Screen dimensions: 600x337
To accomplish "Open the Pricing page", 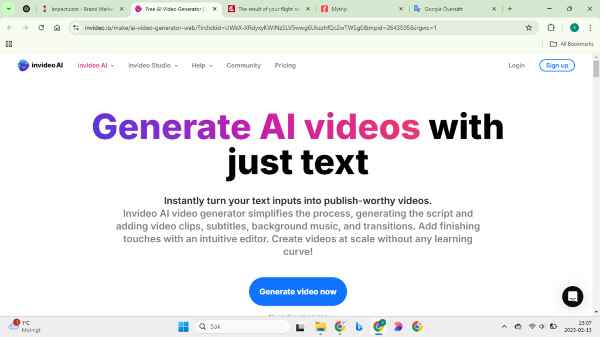I will (285, 66).
